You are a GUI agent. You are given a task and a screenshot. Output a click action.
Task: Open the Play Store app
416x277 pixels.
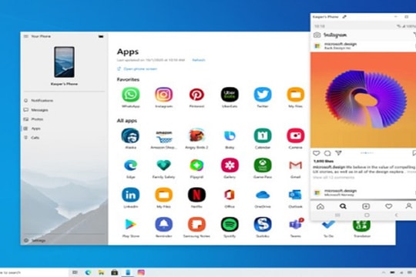pos(130,225)
